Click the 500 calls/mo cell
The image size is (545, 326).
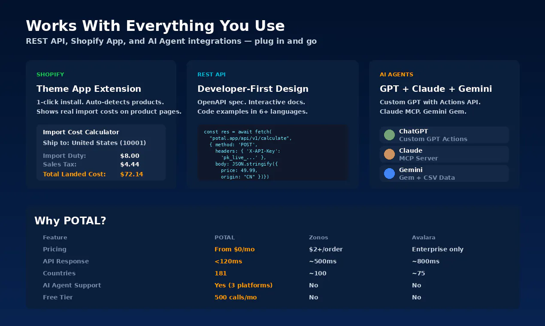point(236,297)
